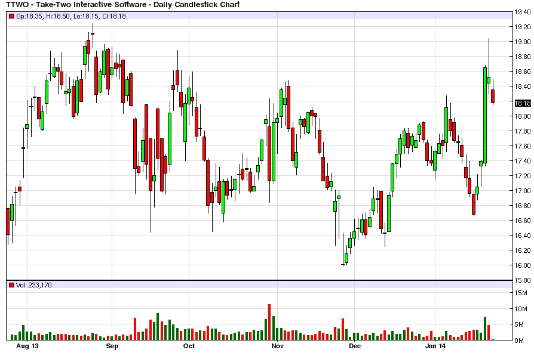Click the tallest red volume bar before Nov

(269, 322)
